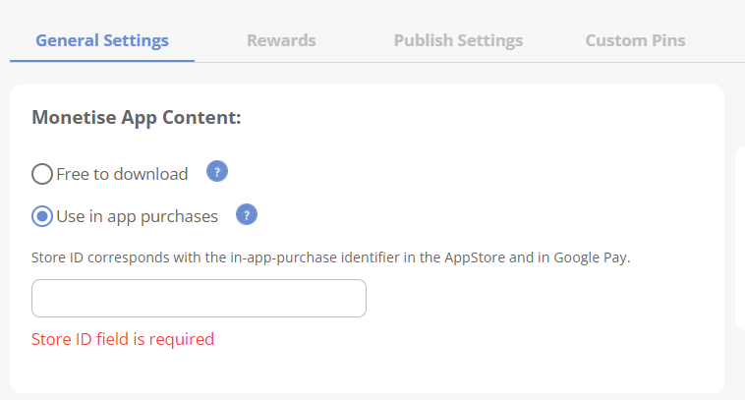Switch to the General Settings tab
The image size is (745, 400).
(x=102, y=40)
